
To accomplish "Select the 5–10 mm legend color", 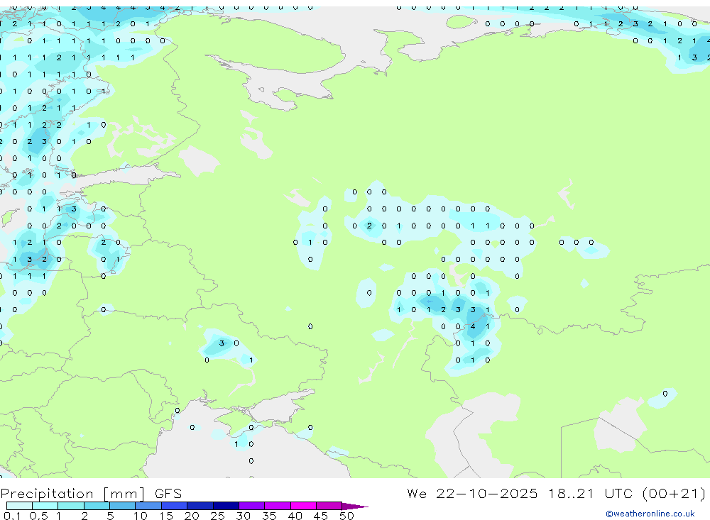I will click(x=123, y=506).
